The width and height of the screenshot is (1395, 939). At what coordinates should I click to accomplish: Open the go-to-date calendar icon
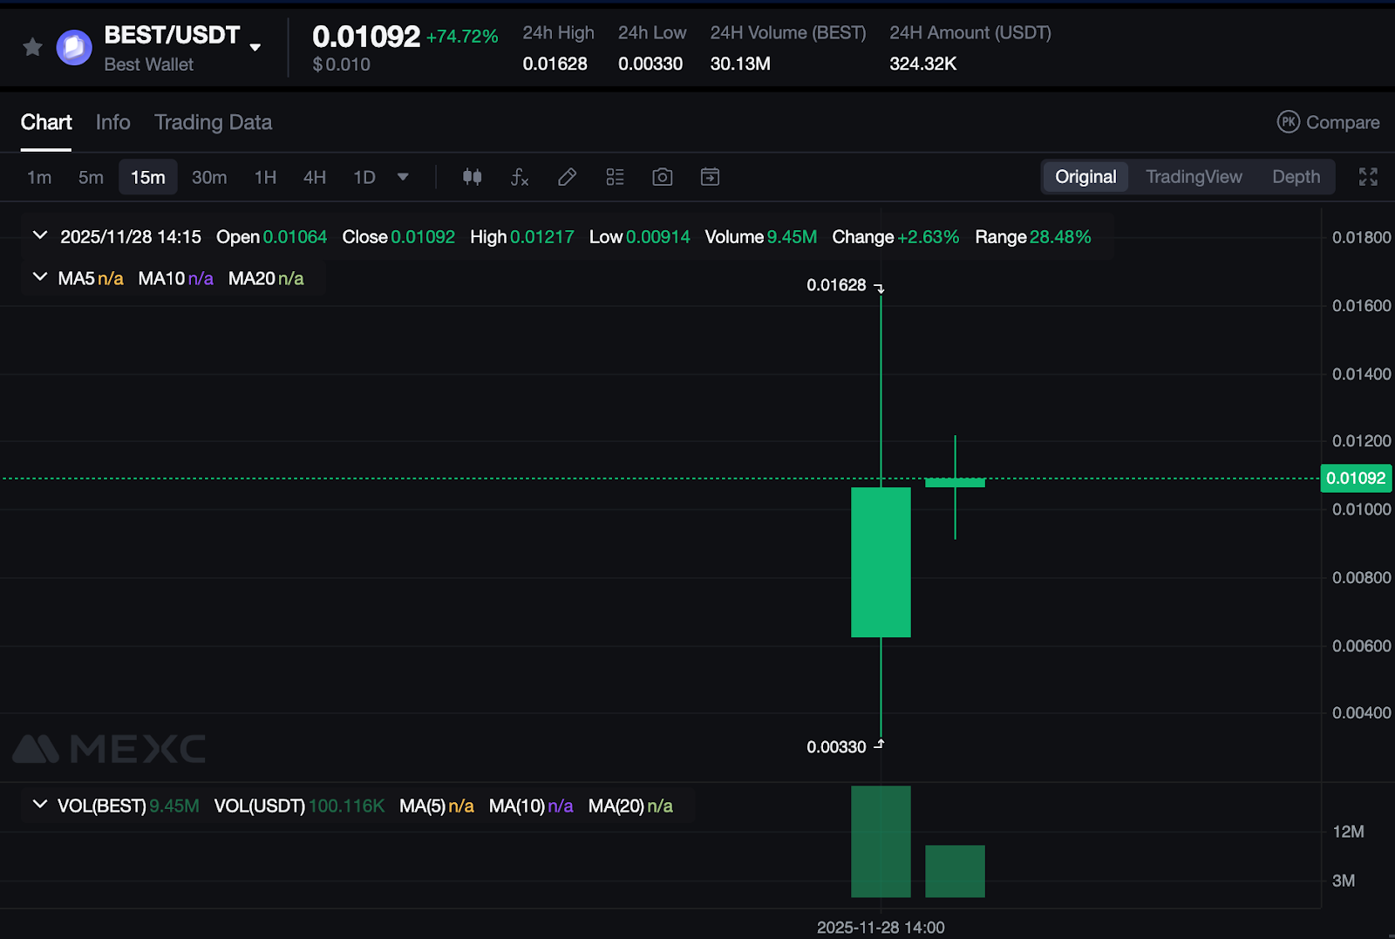click(x=709, y=177)
